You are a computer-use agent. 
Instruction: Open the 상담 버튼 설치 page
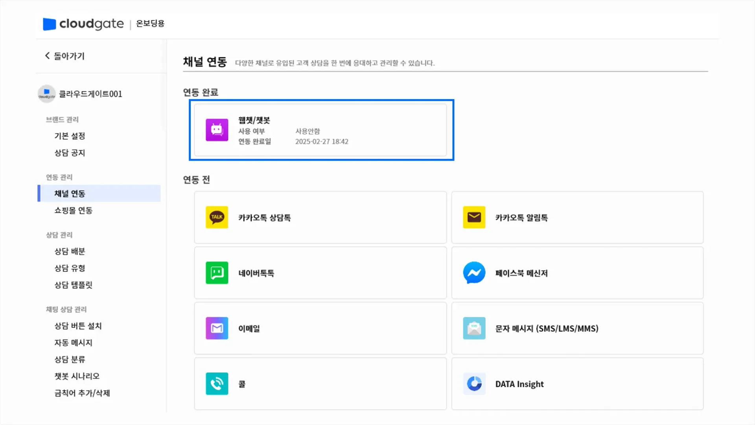77,326
